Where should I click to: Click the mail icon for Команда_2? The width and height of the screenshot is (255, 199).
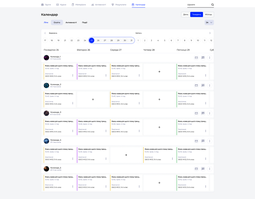[196, 85]
